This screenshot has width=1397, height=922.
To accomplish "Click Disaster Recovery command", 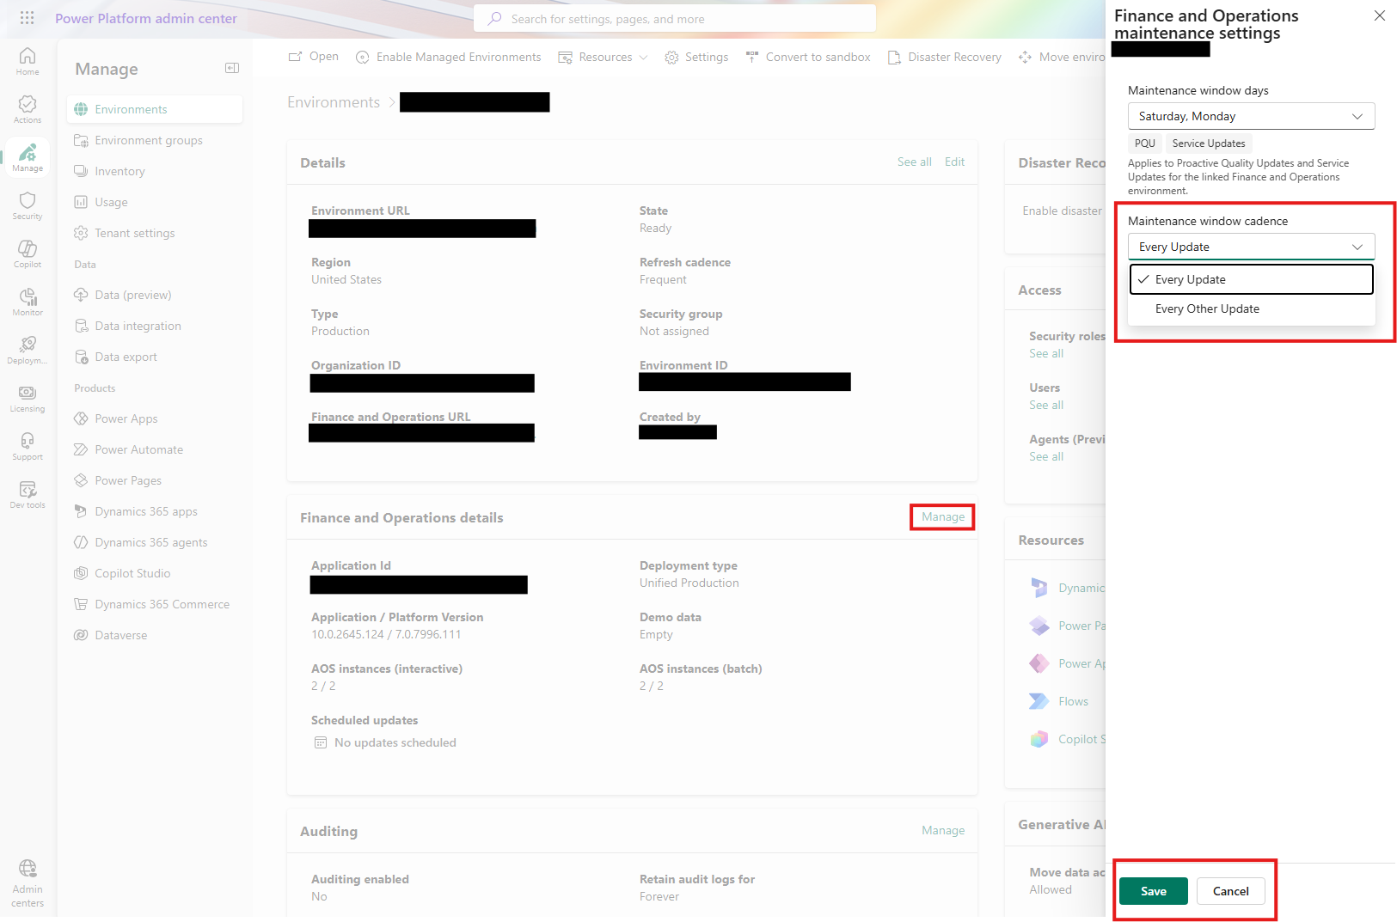I will [945, 57].
